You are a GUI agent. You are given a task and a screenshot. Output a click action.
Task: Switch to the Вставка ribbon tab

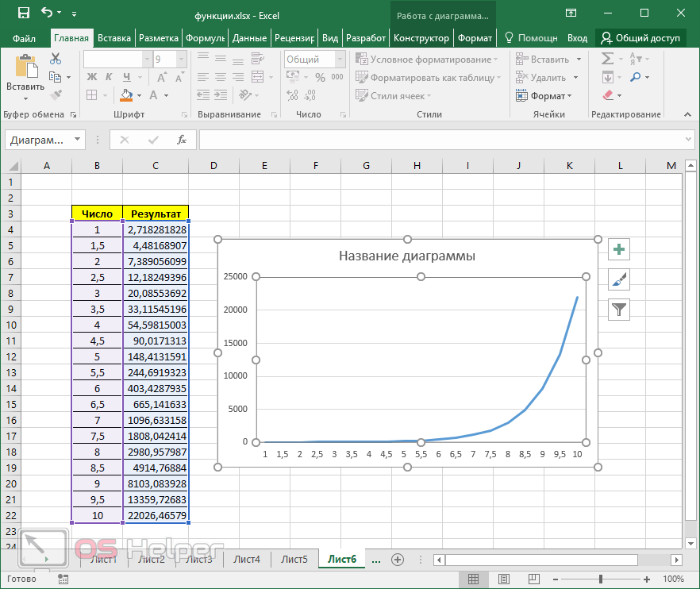tap(113, 38)
